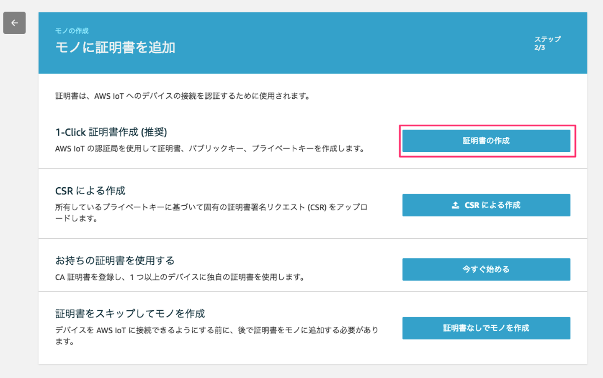Click the モノに証明書を追加 page title
603x378 pixels.
pyautogui.click(x=115, y=48)
